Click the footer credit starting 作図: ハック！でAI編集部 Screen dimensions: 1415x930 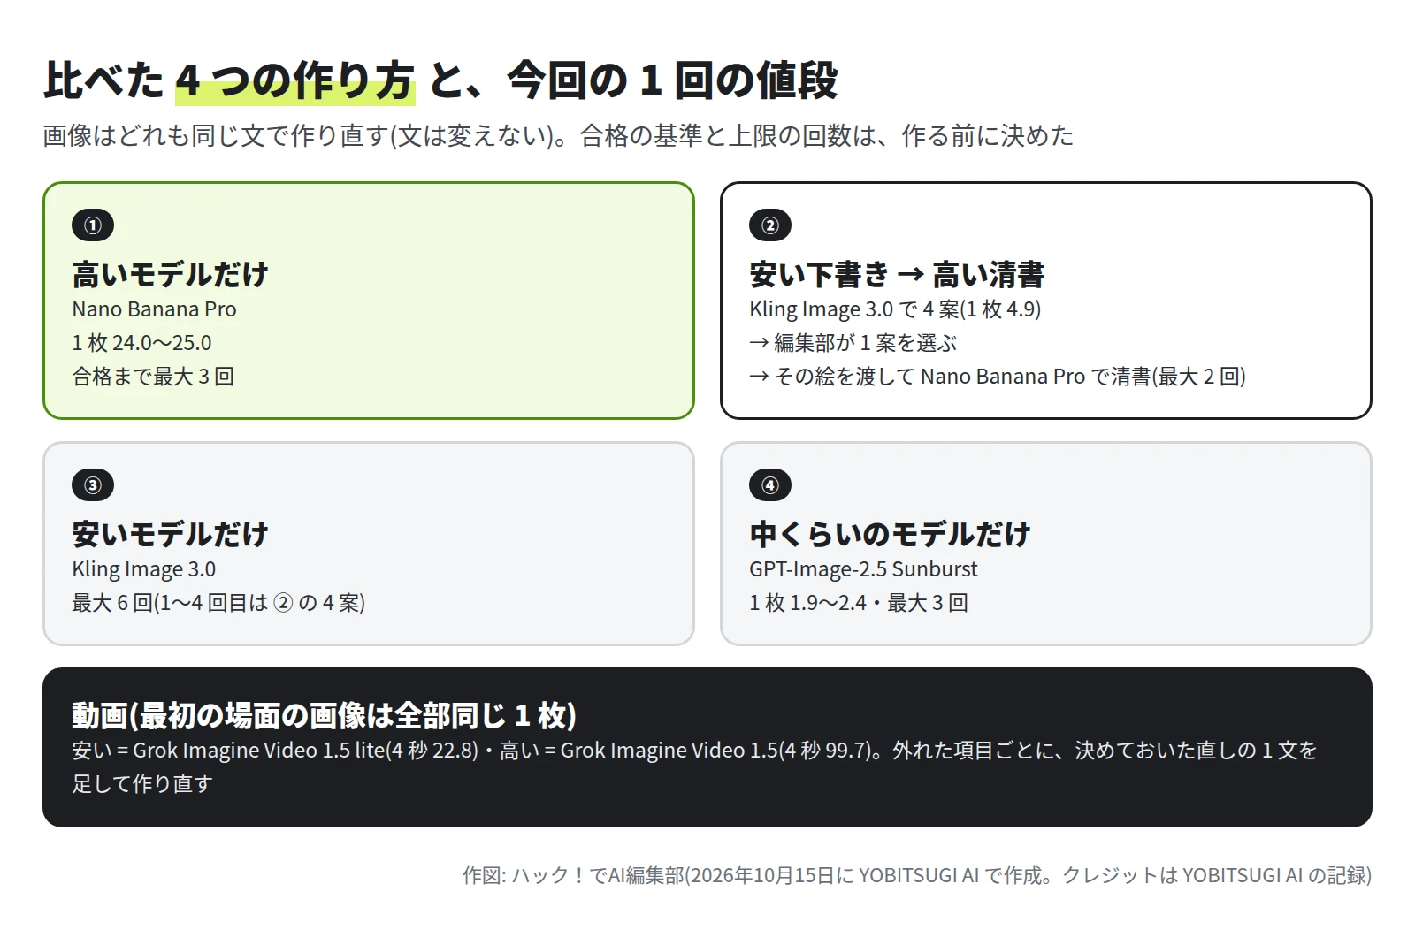coord(917,875)
